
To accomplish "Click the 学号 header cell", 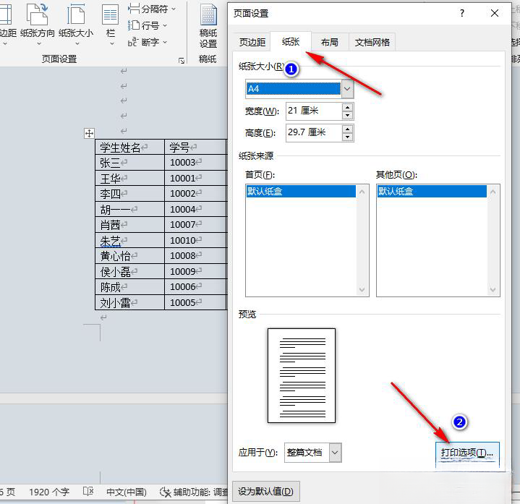I will [x=195, y=147].
